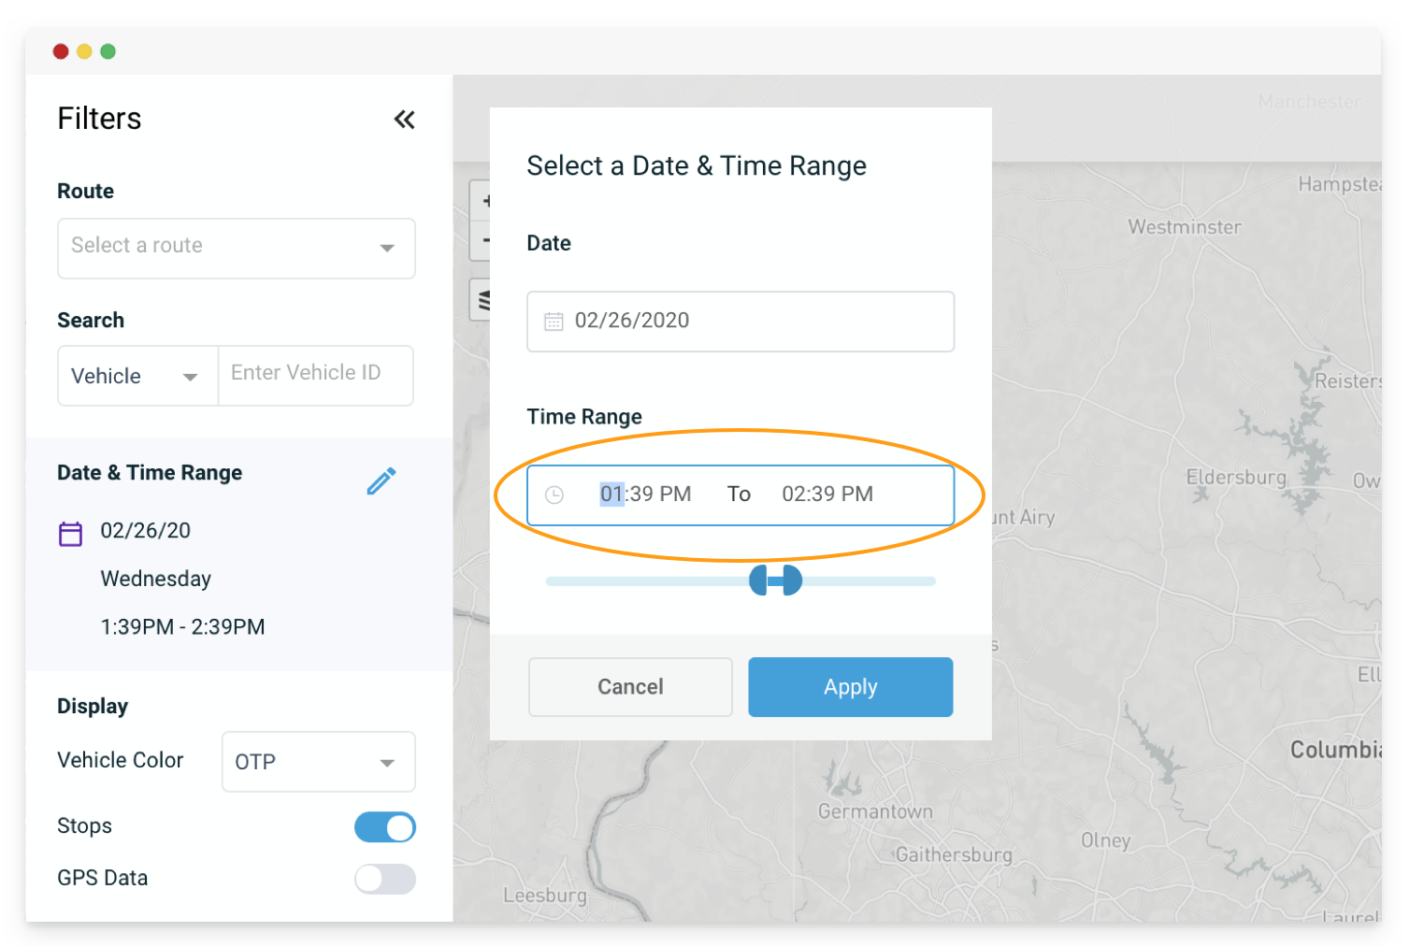Click the purple calendar icon beside 02/26/20
The image size is (1410, 946).
click(x=71, y=534)
